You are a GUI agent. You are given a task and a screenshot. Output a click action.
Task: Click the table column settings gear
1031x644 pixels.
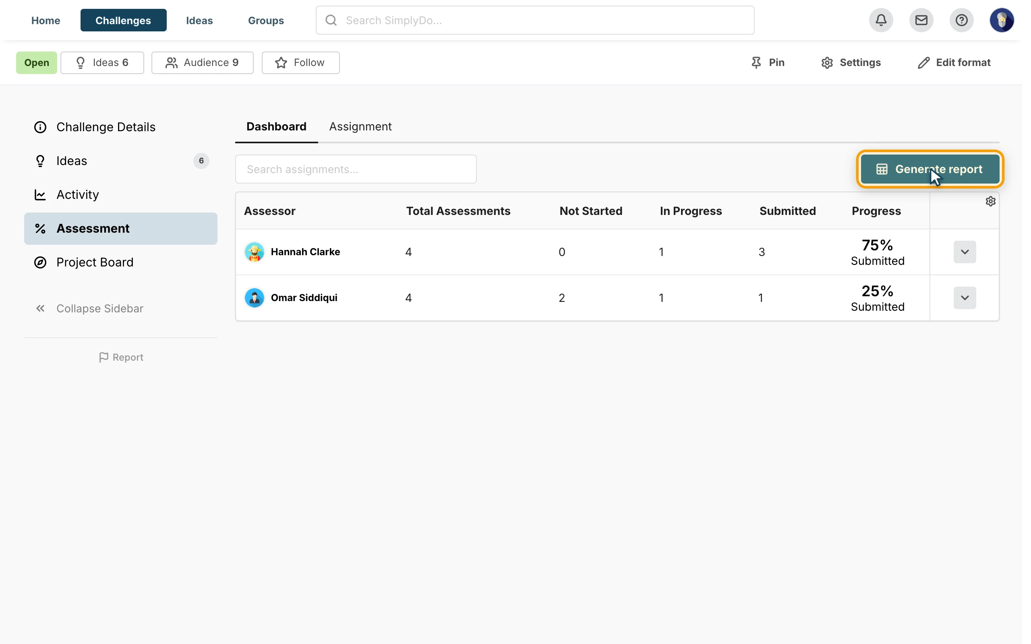tap(991, 201)
